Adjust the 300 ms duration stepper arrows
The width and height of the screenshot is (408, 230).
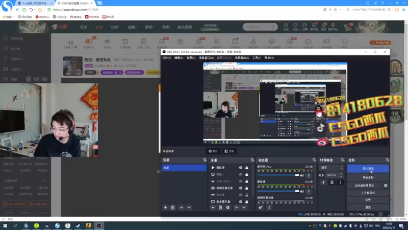pos(341,175)
